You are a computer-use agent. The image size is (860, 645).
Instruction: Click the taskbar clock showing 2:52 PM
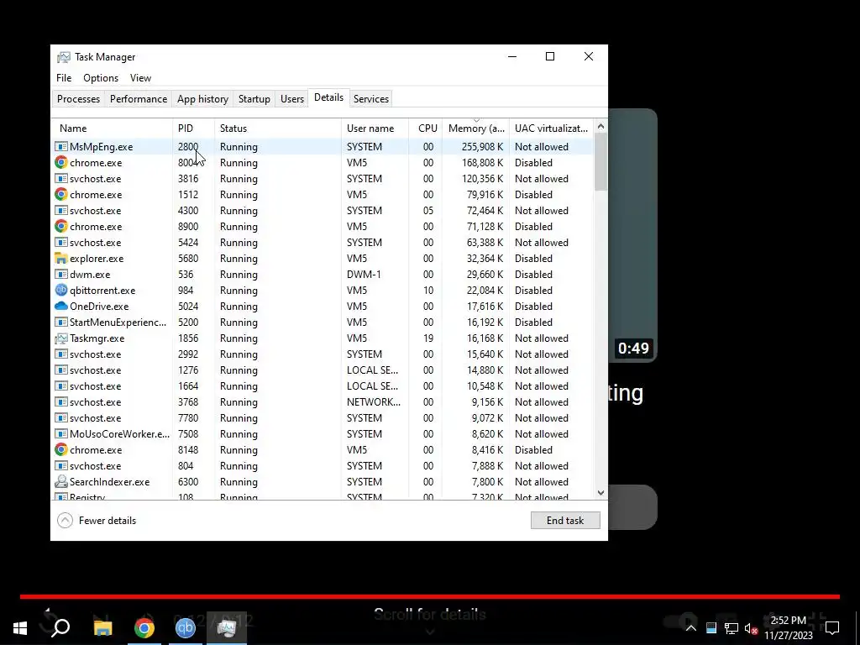coord(788,628)
